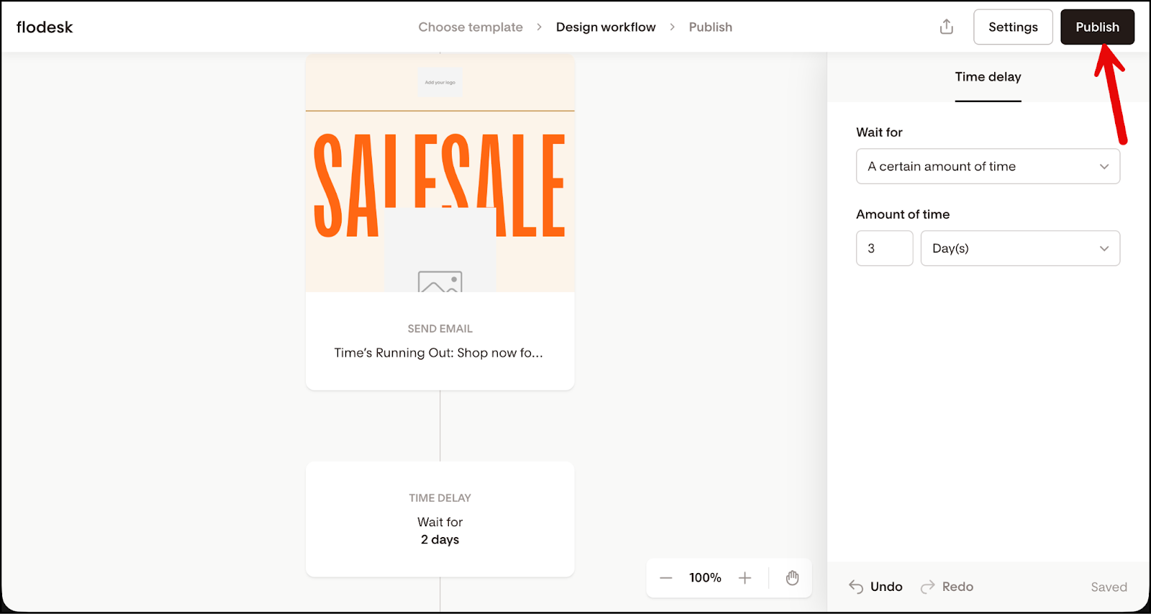Viewport: 1151px width, 614px height.
Task: Select the Time delay tab
Action: [988, 77]
